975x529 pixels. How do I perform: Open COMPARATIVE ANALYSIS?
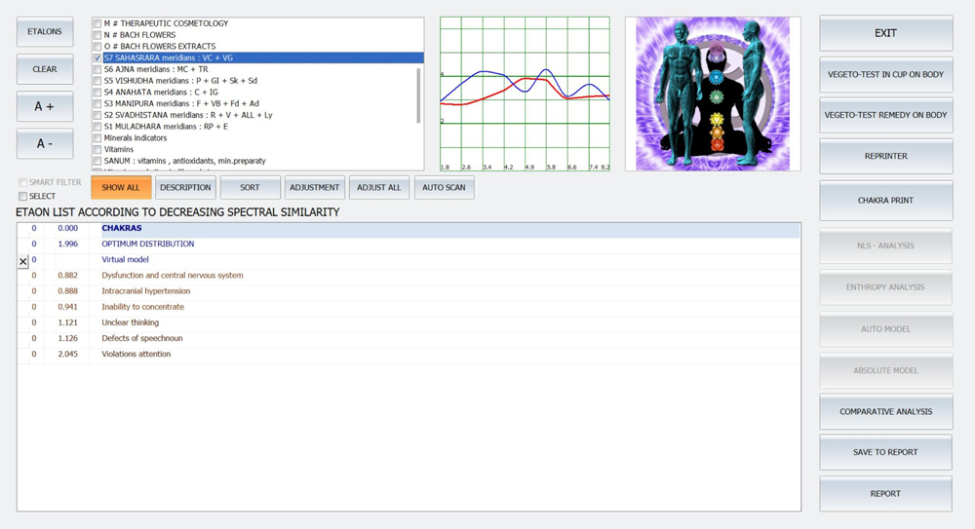(885, 411)
